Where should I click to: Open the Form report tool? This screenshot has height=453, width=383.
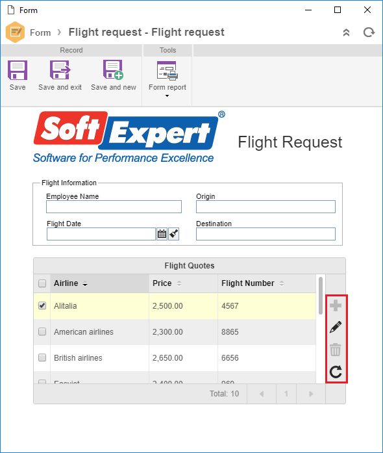[x=167, y=70]
